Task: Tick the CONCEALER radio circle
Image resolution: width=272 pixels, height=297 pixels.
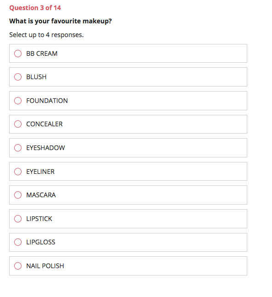Action: tap(18, 124)
